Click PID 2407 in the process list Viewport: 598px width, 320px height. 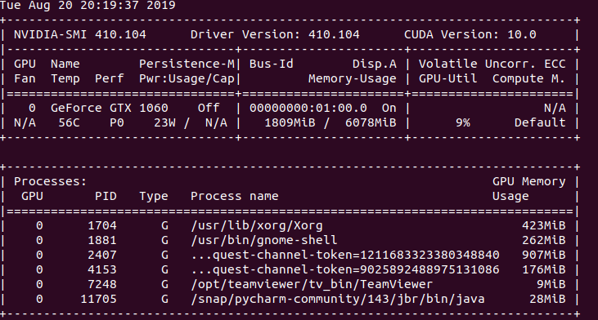[102, 255]
